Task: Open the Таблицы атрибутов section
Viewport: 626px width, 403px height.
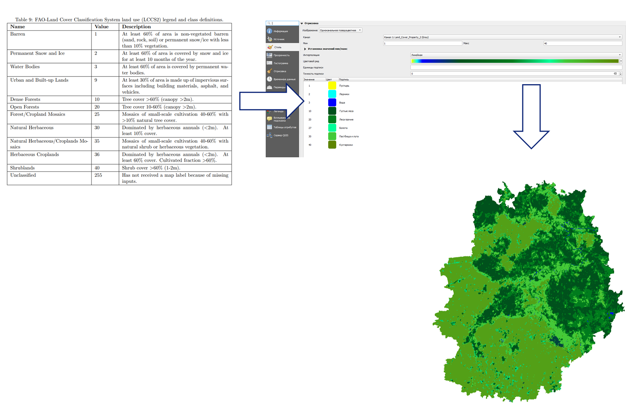Action: tap(282, 127)
